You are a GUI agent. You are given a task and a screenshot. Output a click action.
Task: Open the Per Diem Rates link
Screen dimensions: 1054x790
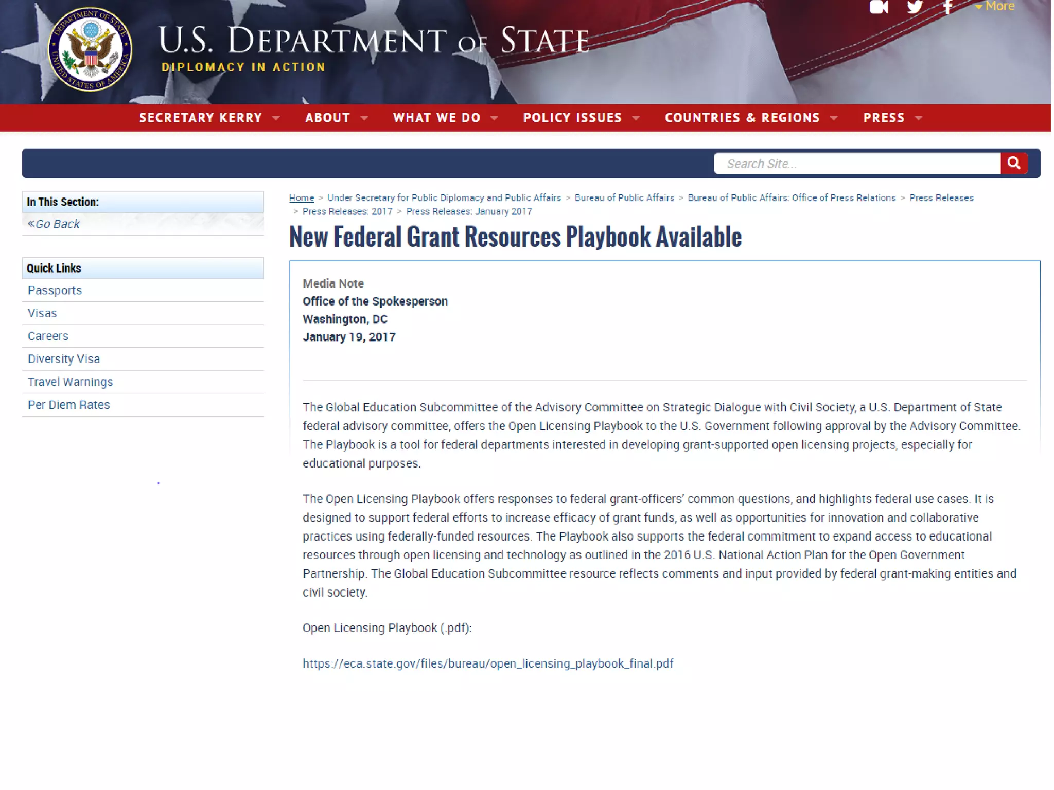point(68,405)
